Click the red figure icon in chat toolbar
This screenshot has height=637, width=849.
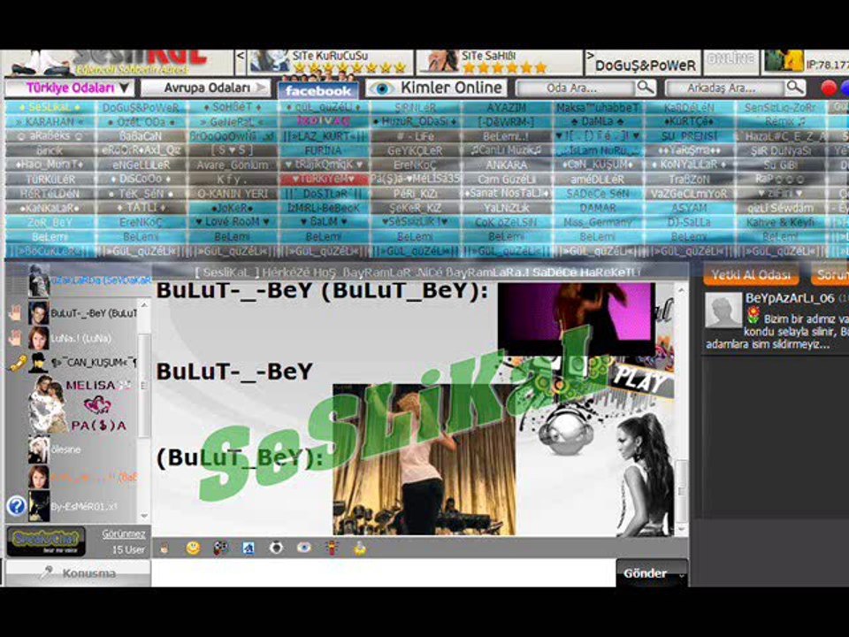[332, 549]
